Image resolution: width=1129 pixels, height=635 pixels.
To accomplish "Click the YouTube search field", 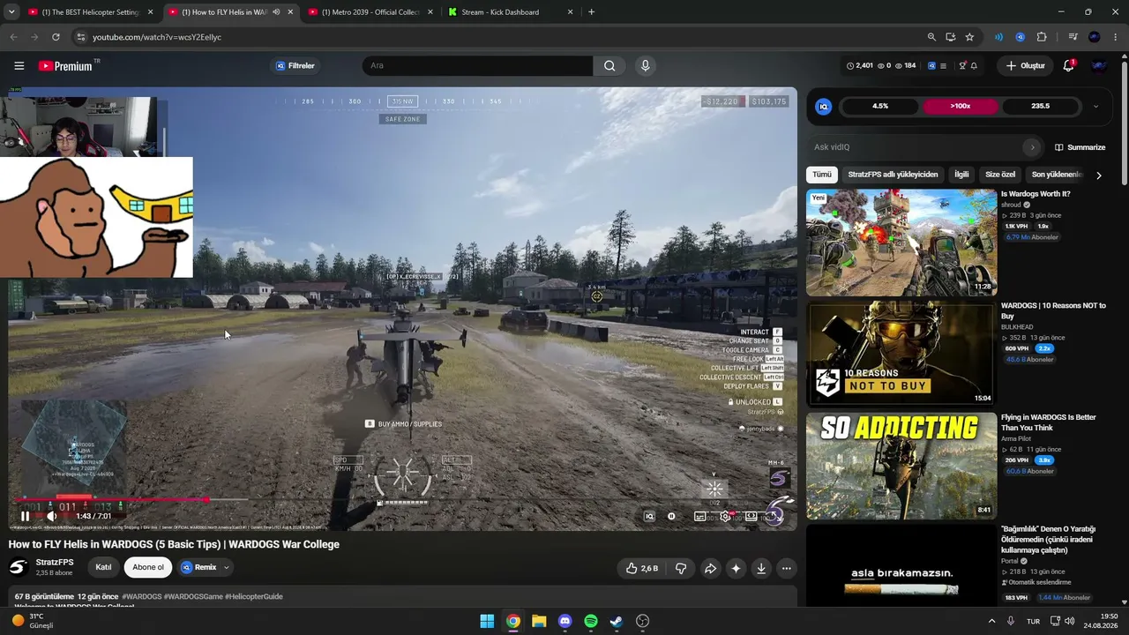I will point(477,65).
